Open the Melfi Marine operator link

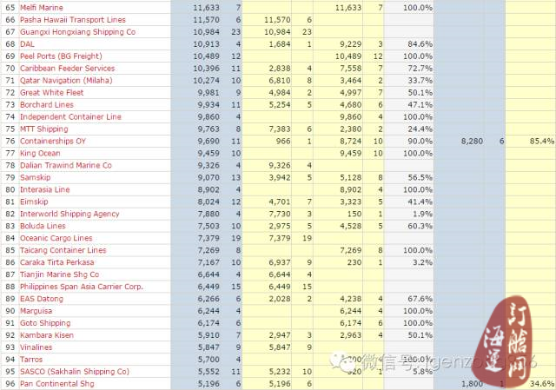pos(42,8)
